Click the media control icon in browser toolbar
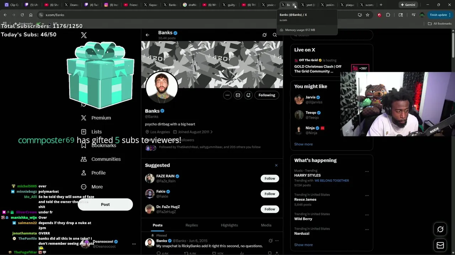The height and width of the screenshot is (255, 455). (413, 15)
